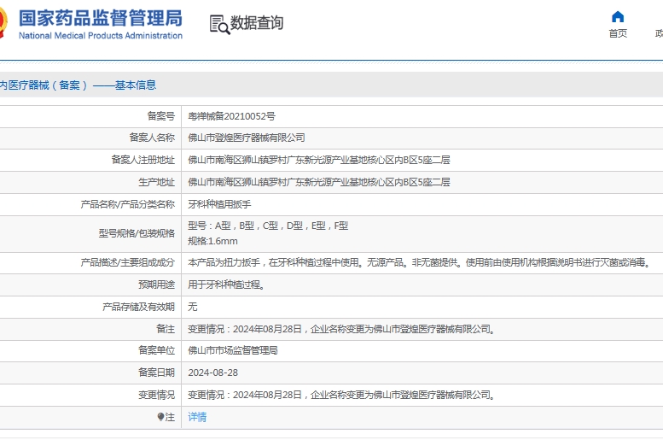Click the 备案单位 field label
663x440 pixels.
pos(156,350)
